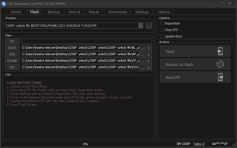Click the empty PIT path field
Viewport: 237px width, 148px height.
pyautogui.click(x=87, y=41)
